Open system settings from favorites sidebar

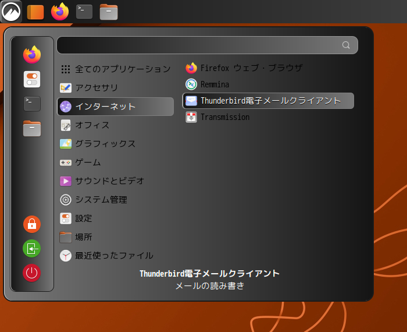tap(32, 79)
